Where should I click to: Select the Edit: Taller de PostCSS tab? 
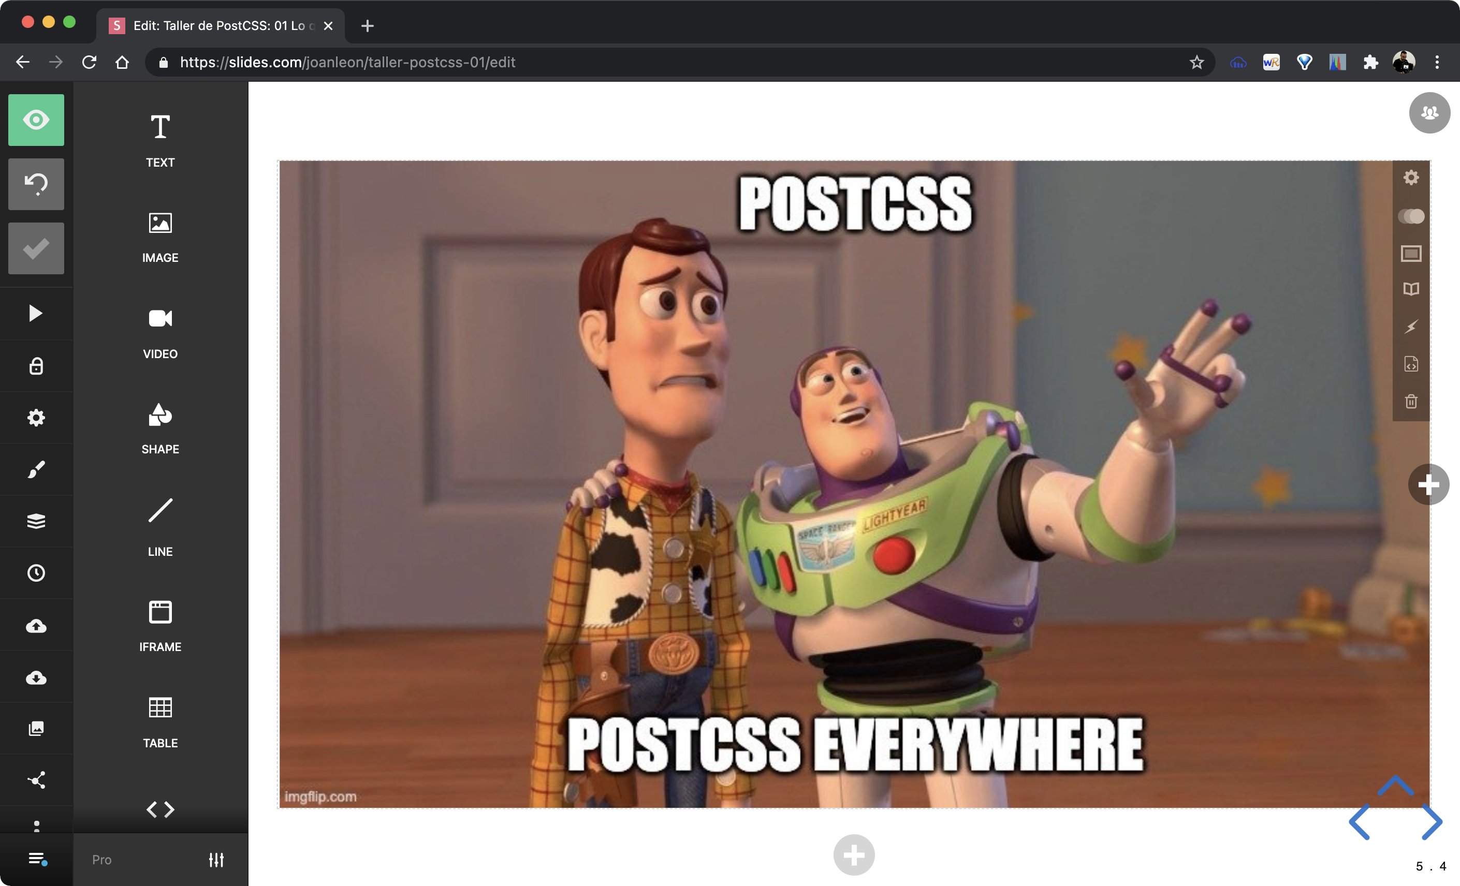[x=220, y=25]
